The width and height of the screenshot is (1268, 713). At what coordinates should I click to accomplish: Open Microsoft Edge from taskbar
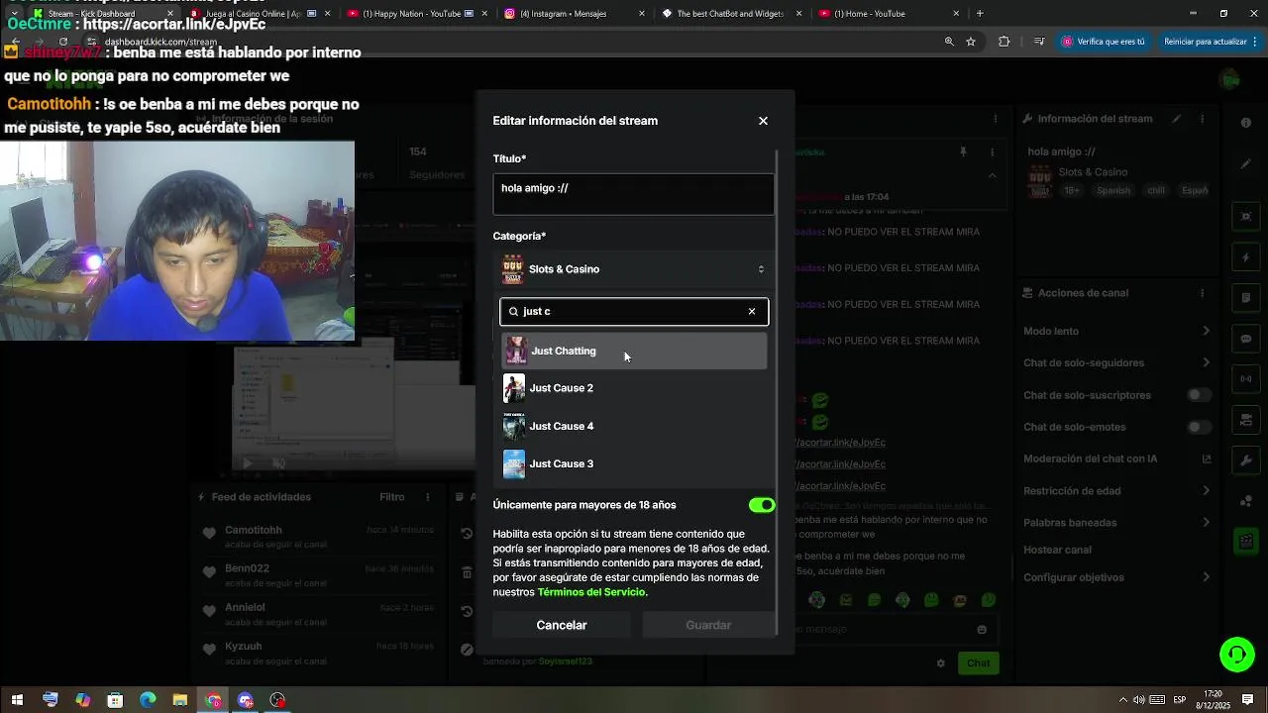148,700
